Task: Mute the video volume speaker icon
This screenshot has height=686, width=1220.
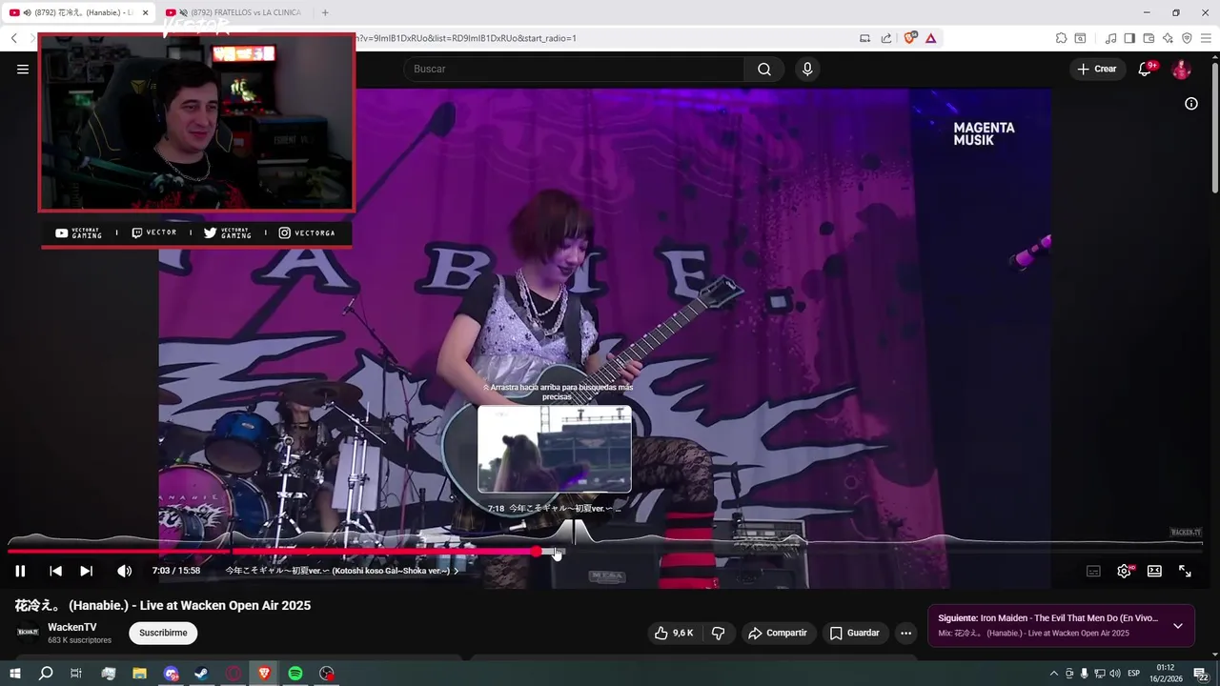Action: point(124,571)
